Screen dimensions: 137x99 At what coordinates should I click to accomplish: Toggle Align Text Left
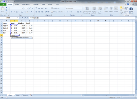point(36,12)
